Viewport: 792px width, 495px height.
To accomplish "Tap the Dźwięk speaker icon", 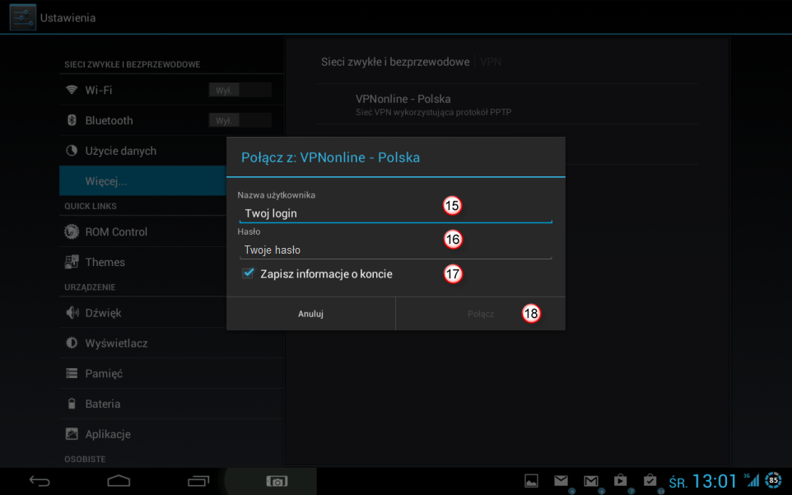I will point(72,313).
